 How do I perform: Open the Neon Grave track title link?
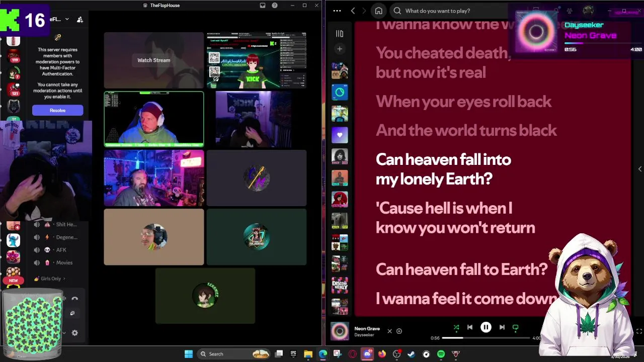[x=367, y=328]
